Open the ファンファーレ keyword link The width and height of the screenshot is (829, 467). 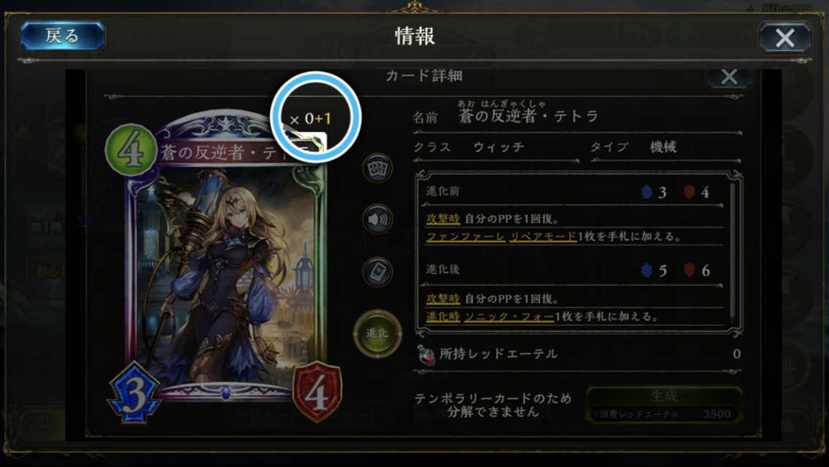466,236
